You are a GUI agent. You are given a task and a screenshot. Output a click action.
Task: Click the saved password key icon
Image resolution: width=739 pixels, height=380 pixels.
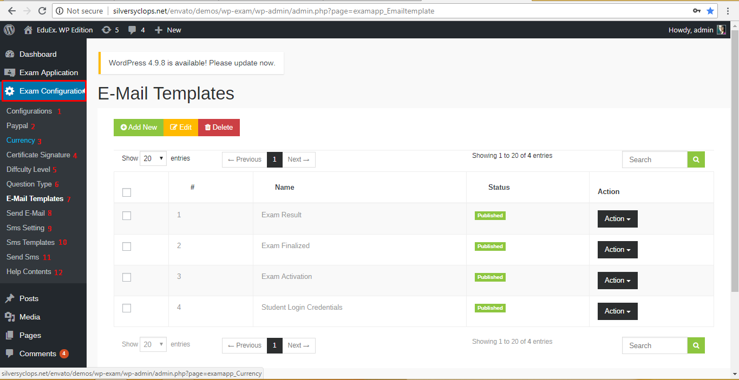click(697, 11)
